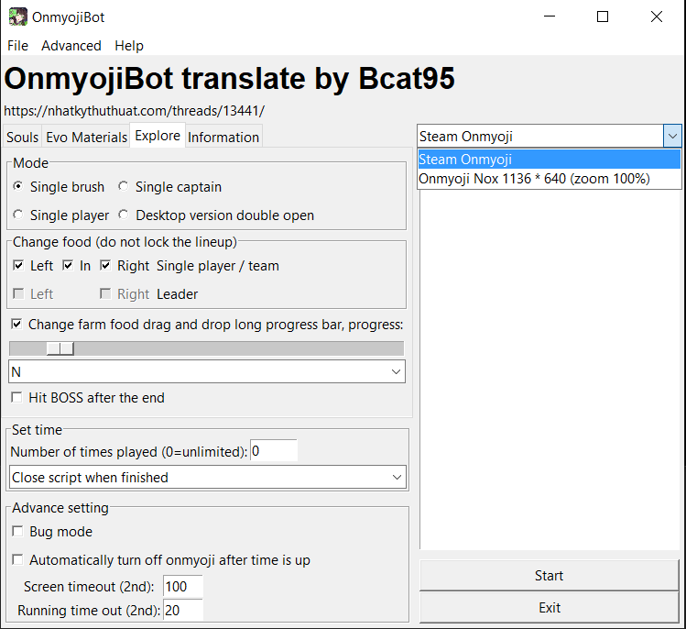The width and height of the screenshot is (686, 629).
Task: Expand the Close script when finished dropdown
Action: [208, 477]
